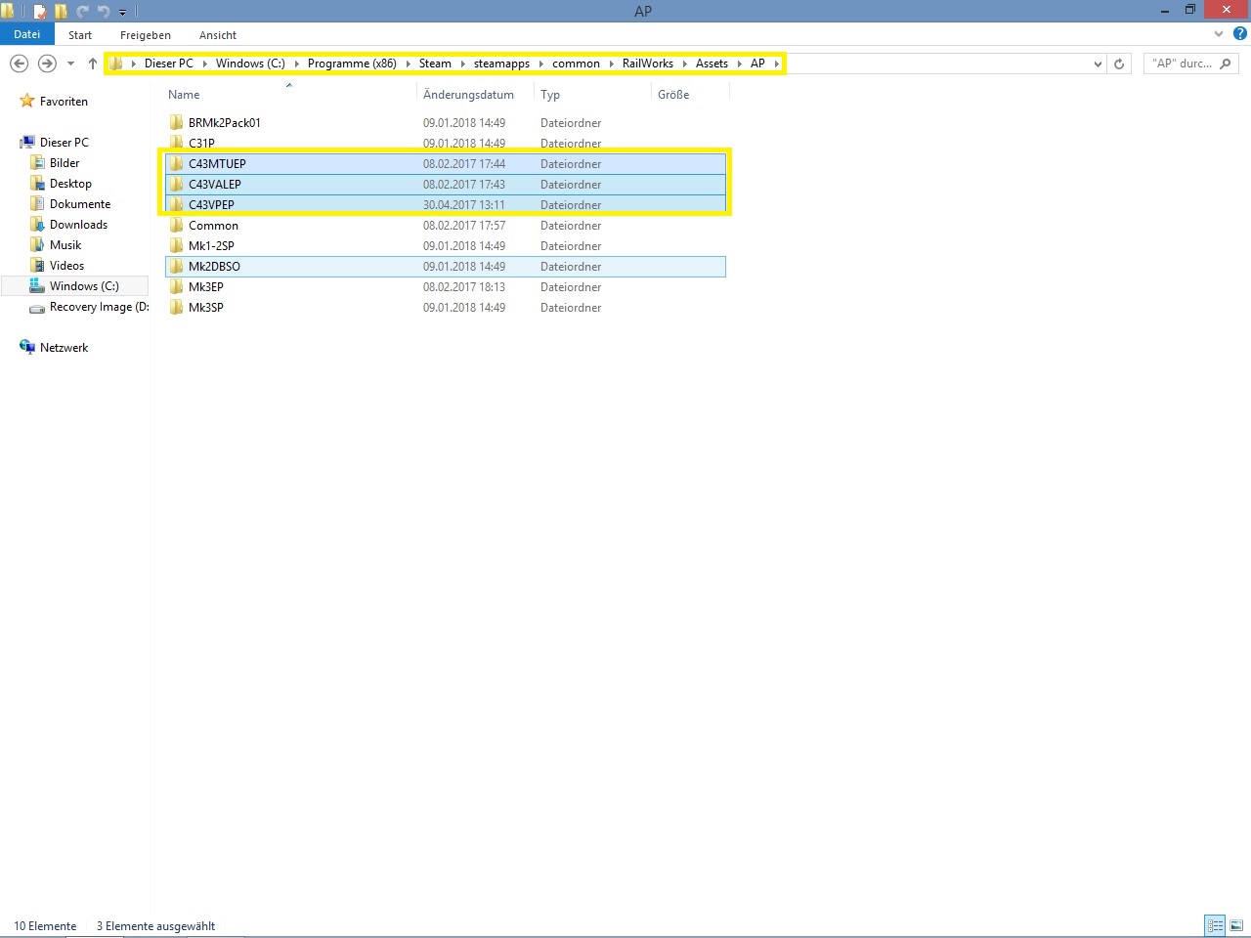The height and width of the screenshot is (938, 1251).
Task: Select Dieser PC in the navigation pane
Action: [65, 143]
